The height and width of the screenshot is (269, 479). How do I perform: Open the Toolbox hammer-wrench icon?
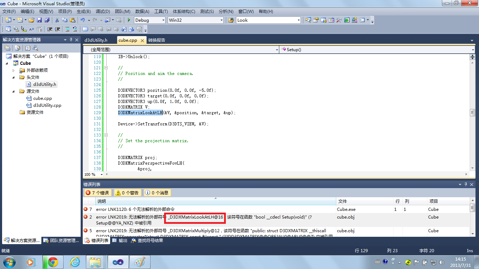click(x=339, y=20)
